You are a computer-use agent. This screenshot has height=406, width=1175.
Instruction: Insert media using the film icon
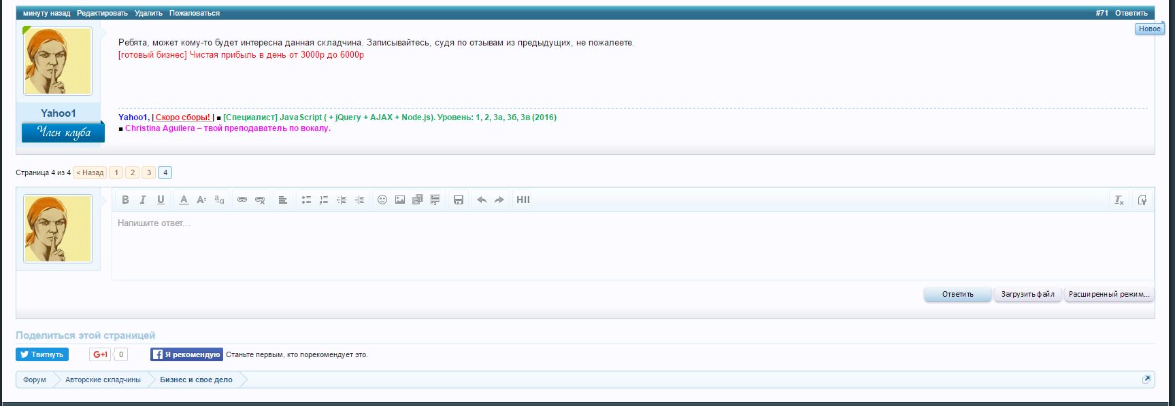pos(418,200)
